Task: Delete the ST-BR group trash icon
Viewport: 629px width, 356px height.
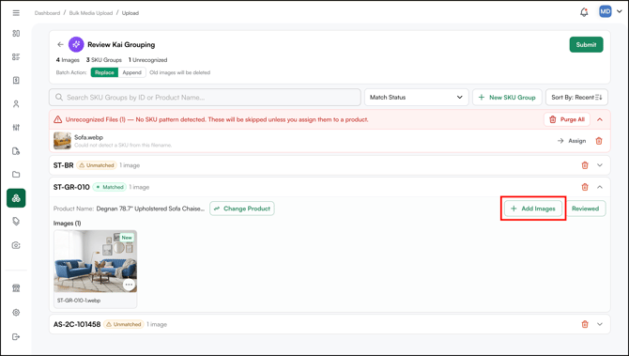Action: 585,165
